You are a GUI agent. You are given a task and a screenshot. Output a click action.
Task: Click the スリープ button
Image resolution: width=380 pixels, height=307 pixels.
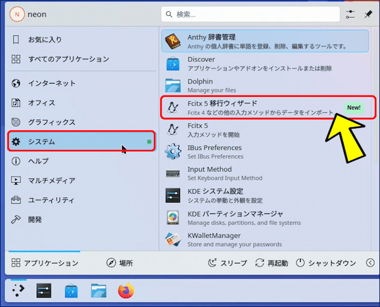(227, 263)
